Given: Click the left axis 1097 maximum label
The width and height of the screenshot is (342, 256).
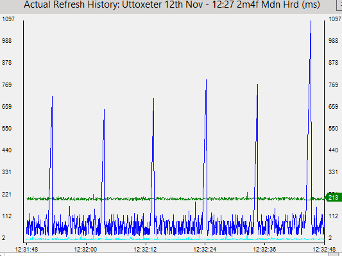Looking at the screenshot, I should [8, 19].
